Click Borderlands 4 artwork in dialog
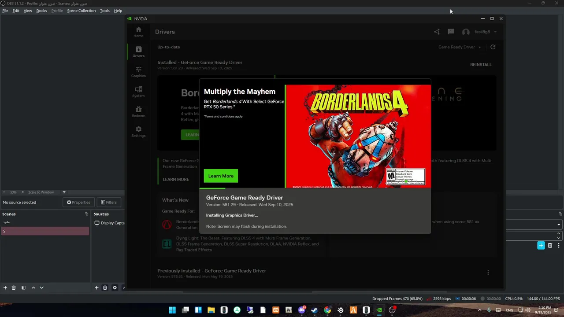The width and height of the screenshot is (564, 317). pos(359,136)
